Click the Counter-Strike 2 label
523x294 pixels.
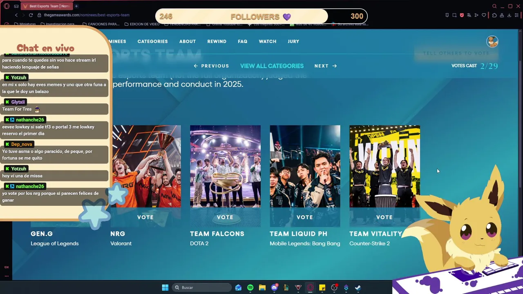click(369, 243)
